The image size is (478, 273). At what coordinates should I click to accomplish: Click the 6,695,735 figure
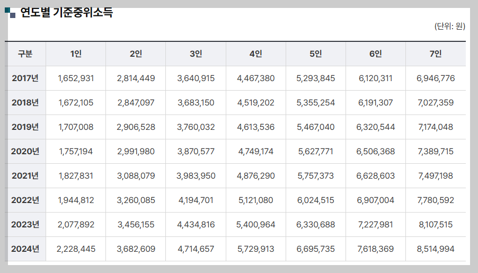[x=316, y=249]
